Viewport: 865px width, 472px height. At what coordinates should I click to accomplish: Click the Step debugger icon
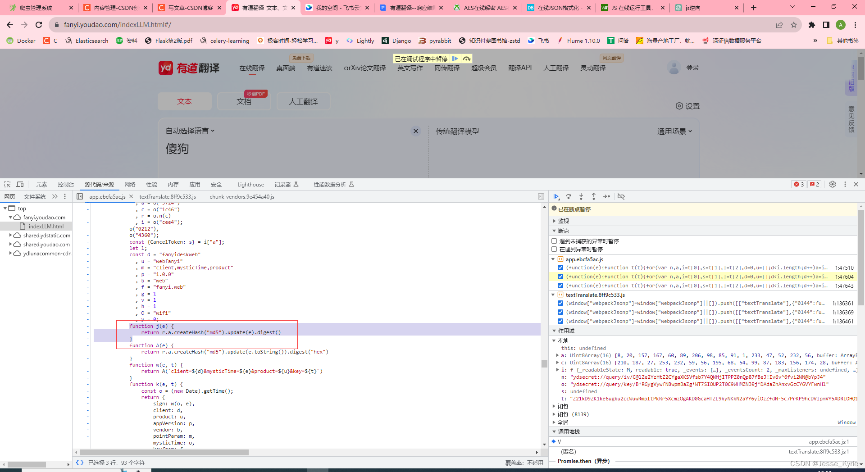(606, 196)
